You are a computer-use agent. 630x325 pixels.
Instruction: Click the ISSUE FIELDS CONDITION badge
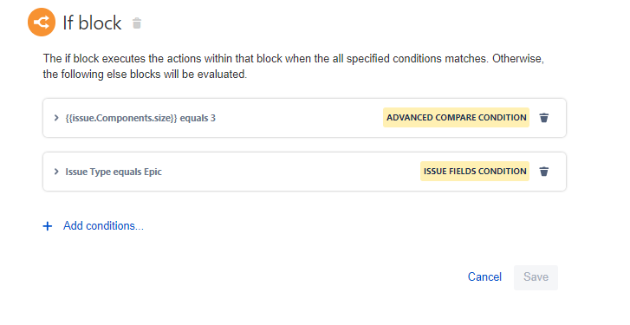coord(475,171)
